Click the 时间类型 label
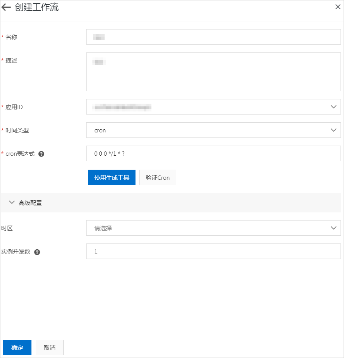 click(x=17, y=130)
